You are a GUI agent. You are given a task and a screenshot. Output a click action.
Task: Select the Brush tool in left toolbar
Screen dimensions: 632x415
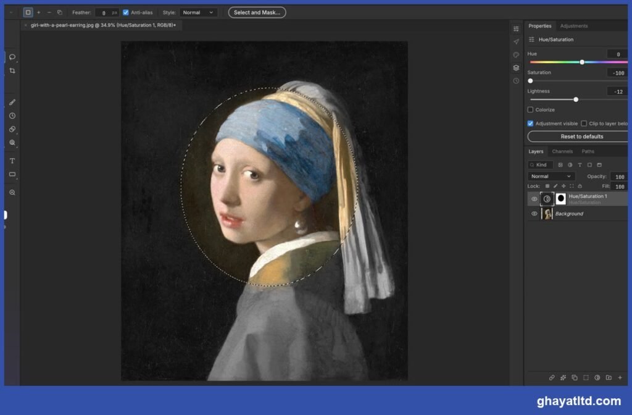(x=12, y=103)
